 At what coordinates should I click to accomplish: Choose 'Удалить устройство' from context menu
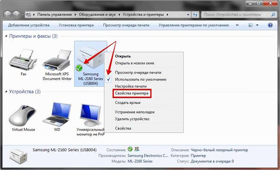[132, 119]
